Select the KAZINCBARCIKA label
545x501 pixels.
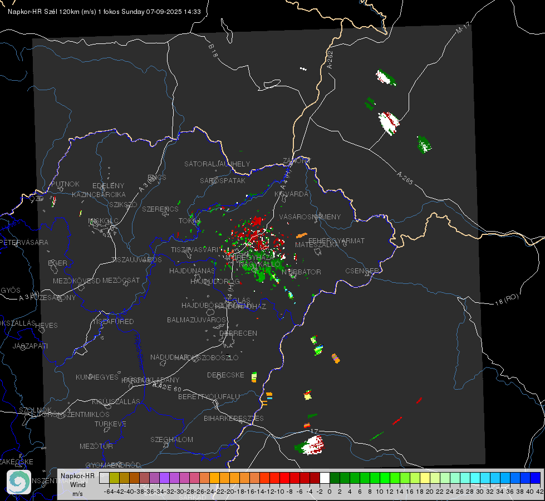pos(99,194)
